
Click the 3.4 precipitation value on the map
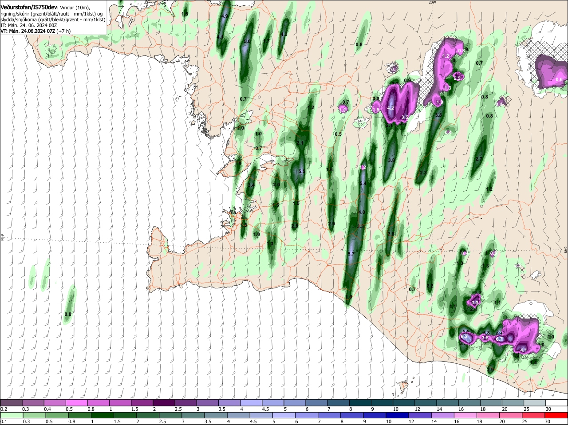[x=251, y=185]
